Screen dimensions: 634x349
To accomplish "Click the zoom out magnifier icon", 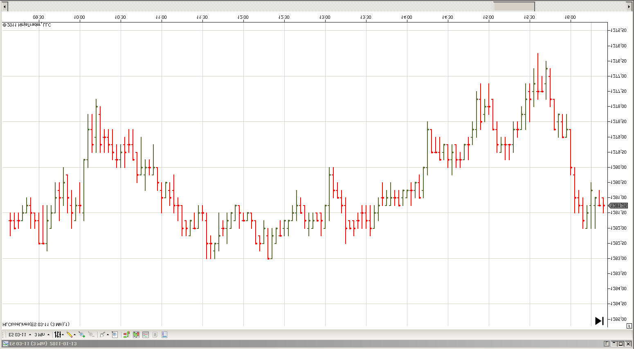I will point(91,335).
